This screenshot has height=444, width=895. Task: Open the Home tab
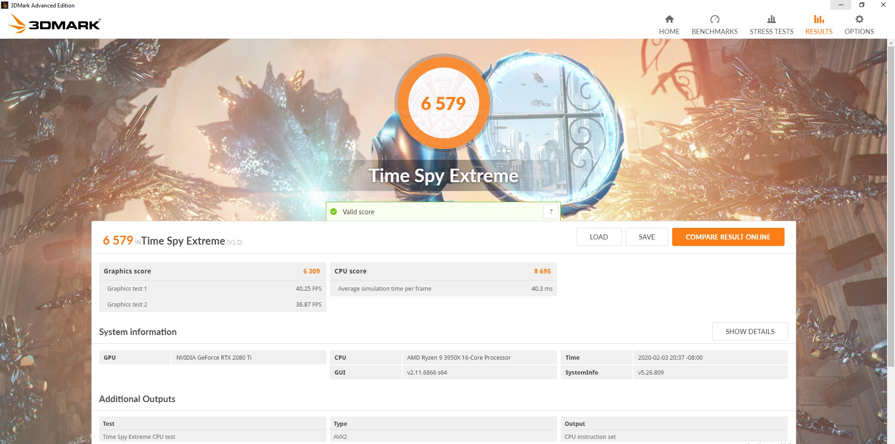click(669, 25)
